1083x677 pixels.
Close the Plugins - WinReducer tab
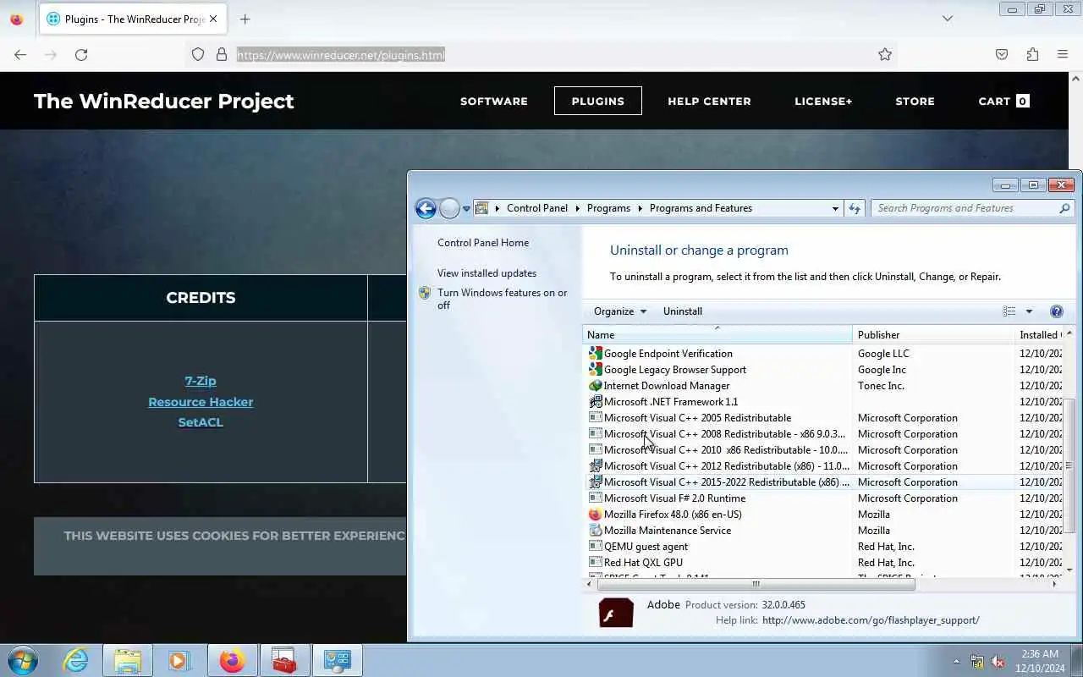click(x=213, y=19)
